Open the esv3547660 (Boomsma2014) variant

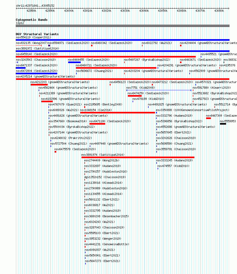(x=68, y=121)
